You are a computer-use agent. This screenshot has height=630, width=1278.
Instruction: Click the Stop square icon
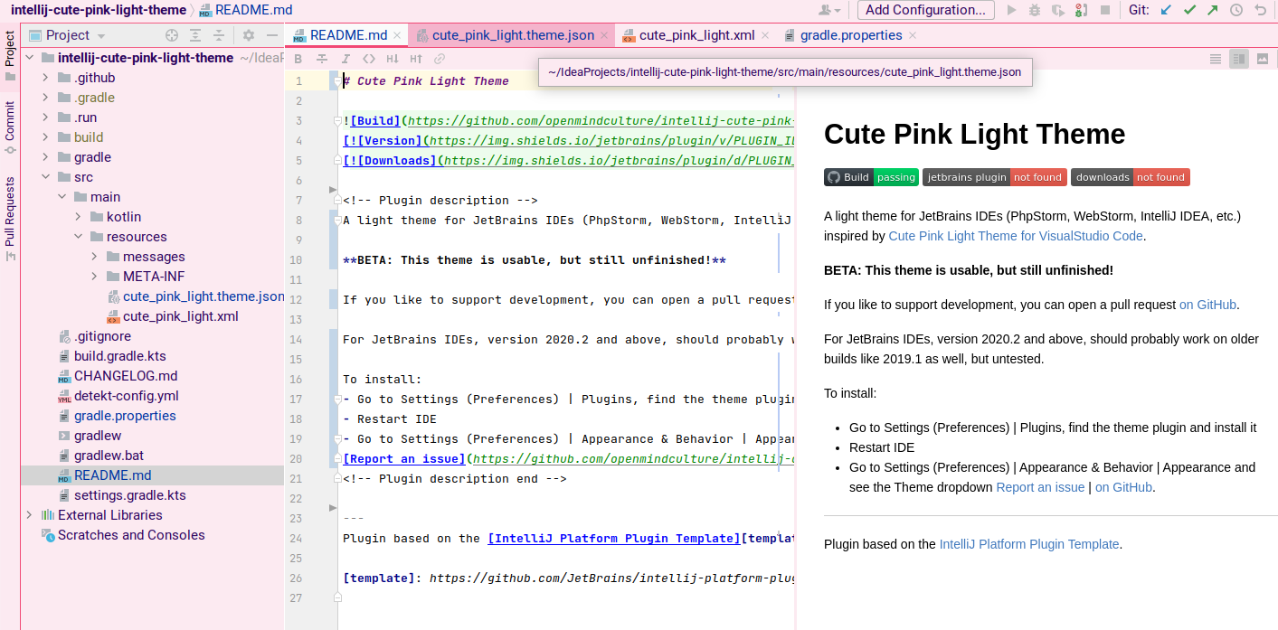[1104, 10]
